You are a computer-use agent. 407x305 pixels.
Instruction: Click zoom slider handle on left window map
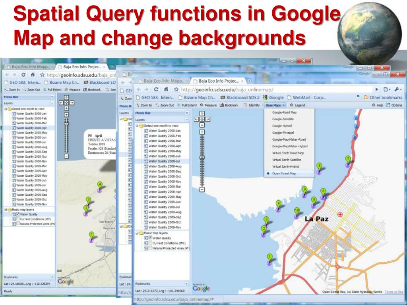(x=66, y=124)
